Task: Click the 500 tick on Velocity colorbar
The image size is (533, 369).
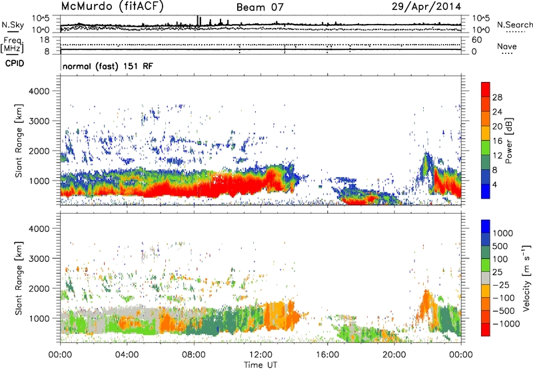Action: point(500,246)
